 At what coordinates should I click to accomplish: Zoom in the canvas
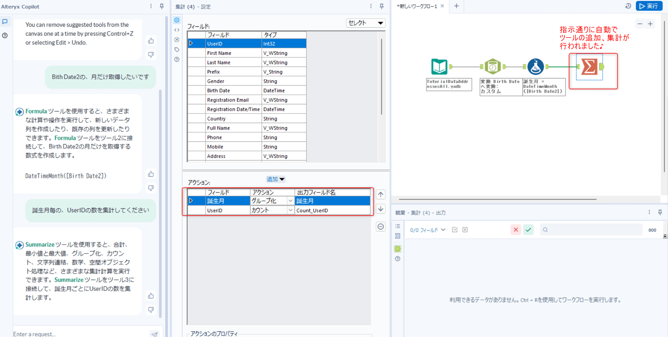[650, 24]
